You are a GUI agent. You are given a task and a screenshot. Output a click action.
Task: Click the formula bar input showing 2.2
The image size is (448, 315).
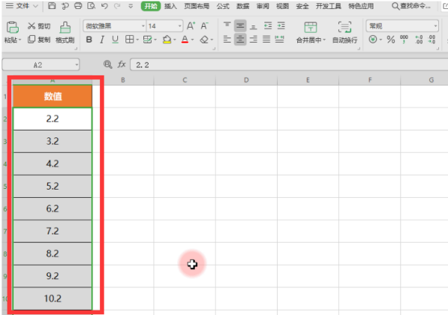pyautogui.click(x=289, y=65)
